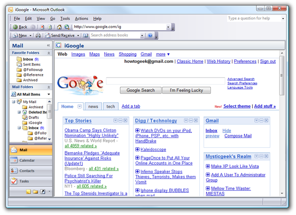Open the search address books dropdown
Image resolution: width=296 pixels, height=215 pixels.
pyautogui.click(x=142, y=36)
